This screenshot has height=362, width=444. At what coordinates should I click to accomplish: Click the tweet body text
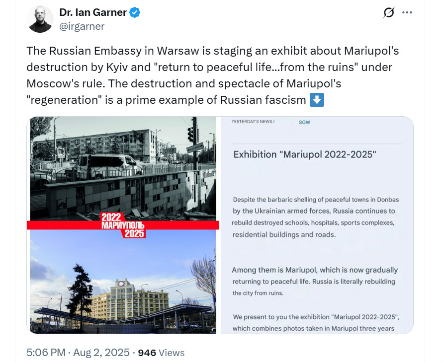tap(213, 75)
